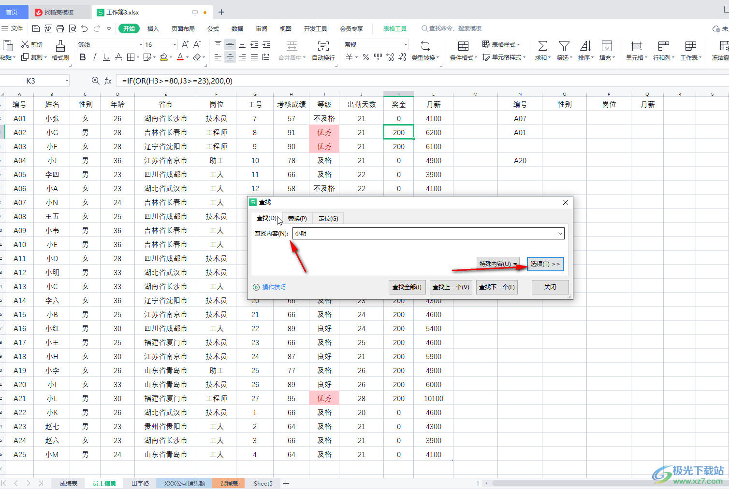Click the Print icon in quick access toolbar
729x489 pixels.
(60, 28)
